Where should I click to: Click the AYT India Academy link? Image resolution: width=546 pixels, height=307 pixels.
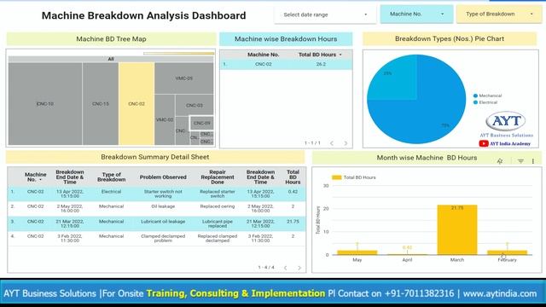[x=510, y=144]
